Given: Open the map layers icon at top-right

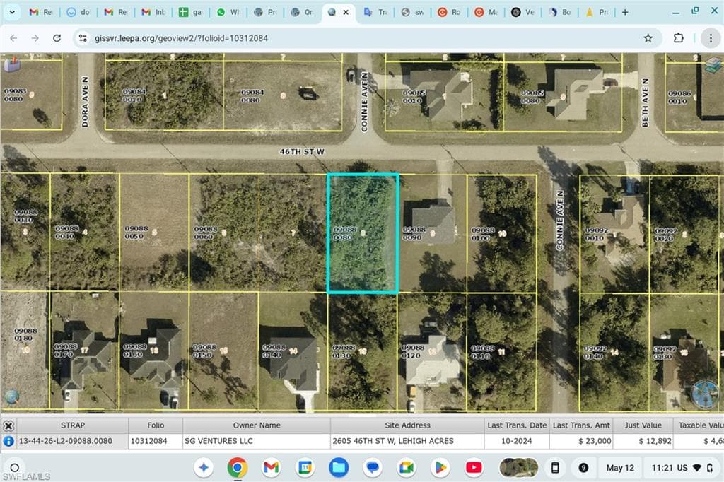Looking at the screenshot, I should (713, 65).
